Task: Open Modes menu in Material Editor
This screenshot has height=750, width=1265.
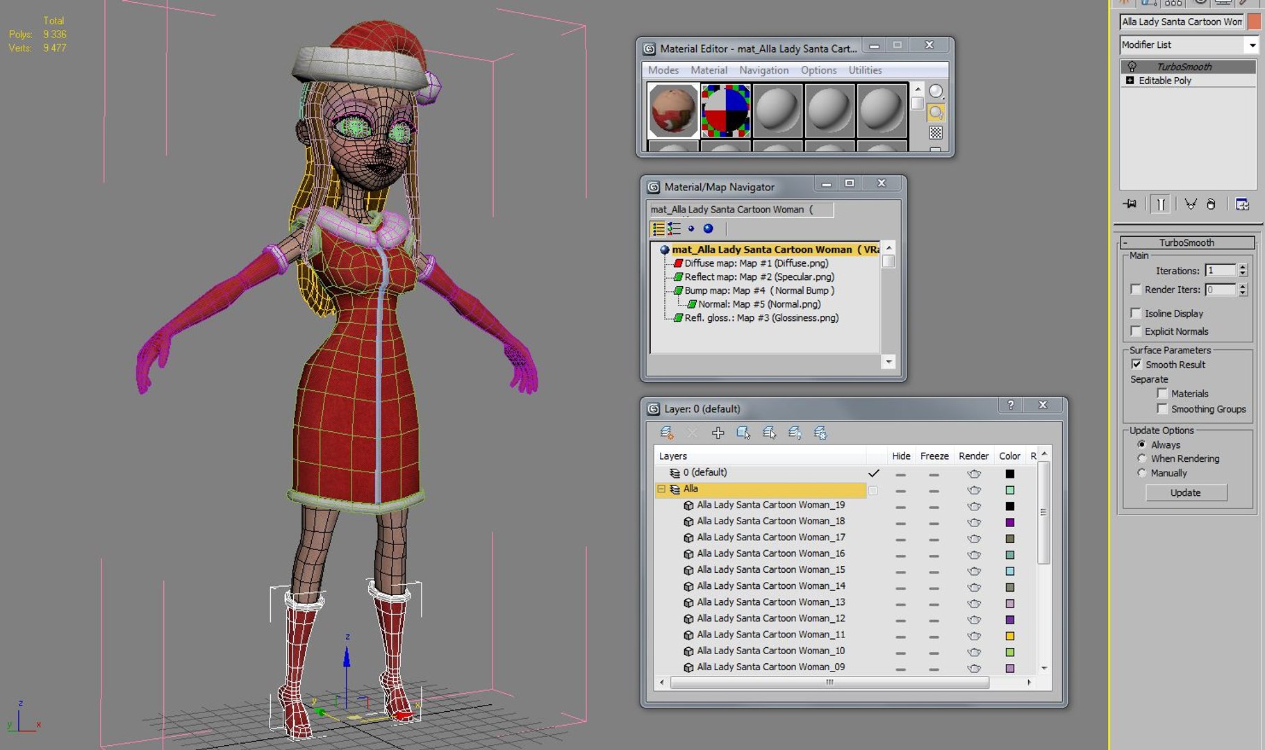Action: pos(663,70)
